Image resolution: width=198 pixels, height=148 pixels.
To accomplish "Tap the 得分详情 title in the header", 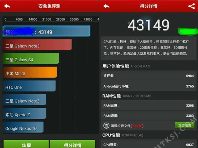I will pos(148,6).
